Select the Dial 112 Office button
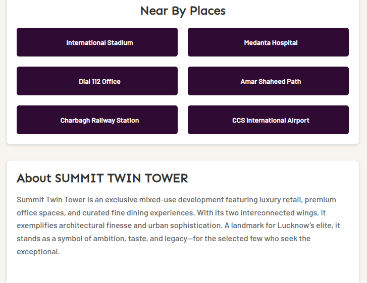Viewport: 367px width, 283px height. coord(97,81)
